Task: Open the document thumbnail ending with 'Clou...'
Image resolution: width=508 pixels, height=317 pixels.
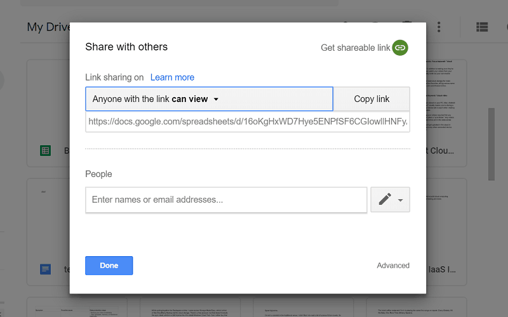Action: (446, 113)
